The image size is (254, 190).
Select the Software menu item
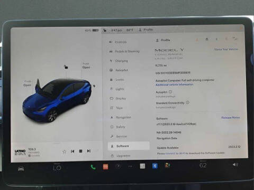click(129, 146)
